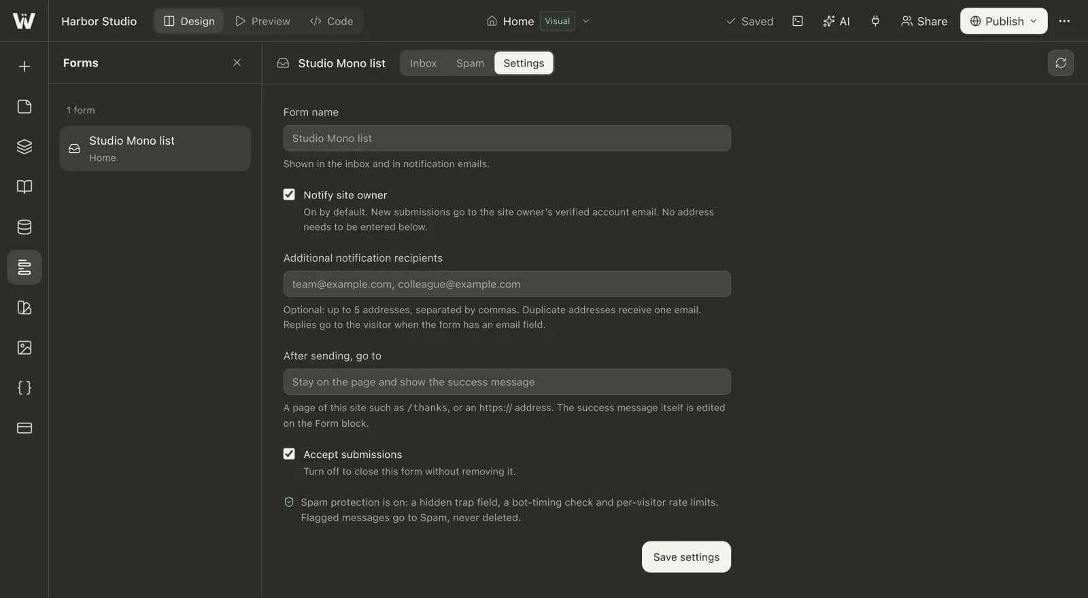Uncheck the Accept submissions checkbox

pyautogui.click(x=289, y=454)
